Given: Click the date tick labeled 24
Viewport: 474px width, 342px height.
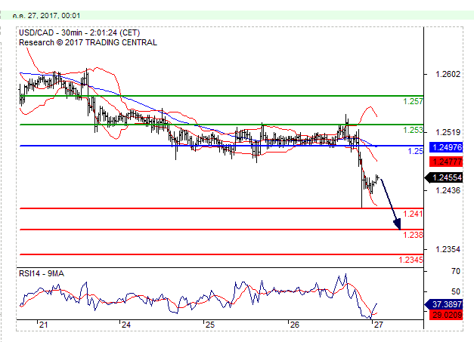Looking at the screenshot, I should click(126, 325).
